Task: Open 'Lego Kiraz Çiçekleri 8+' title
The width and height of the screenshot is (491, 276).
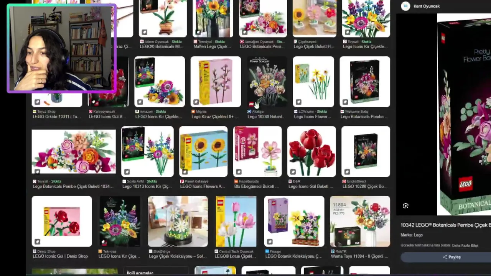Action: point(215,117)
